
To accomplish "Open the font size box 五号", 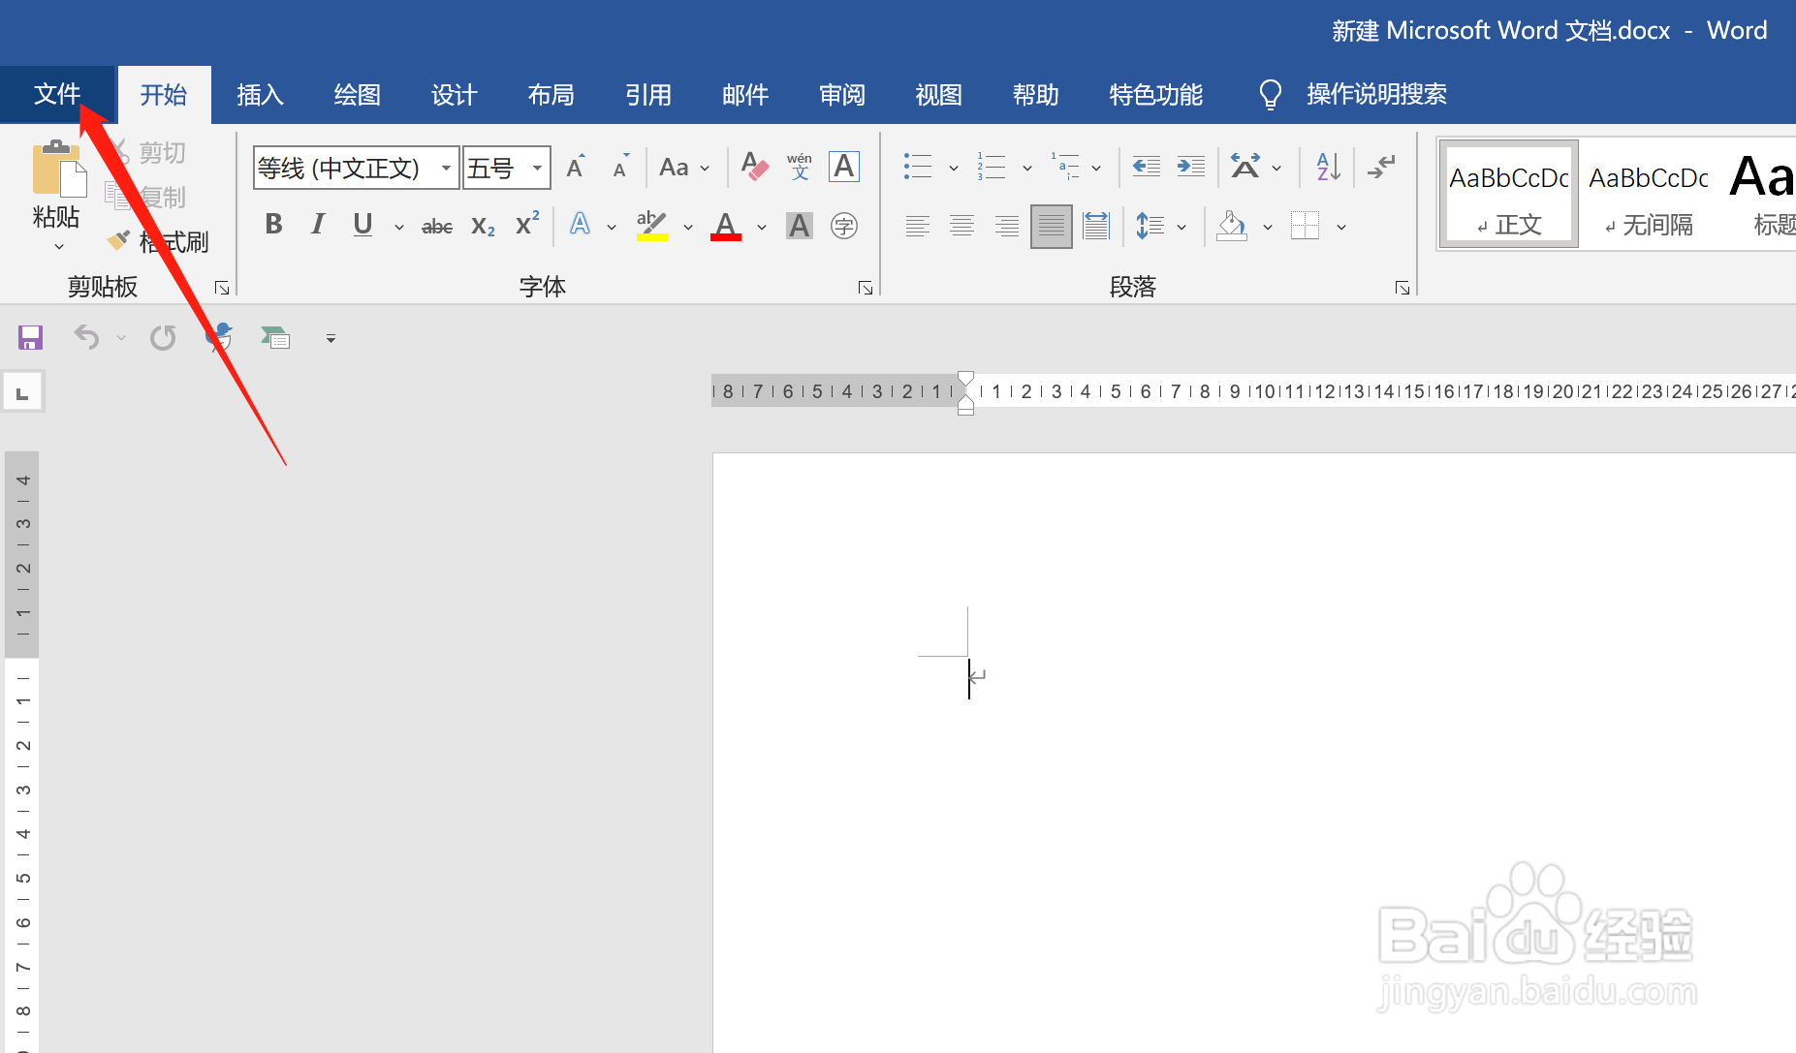I will pos(506,168).
